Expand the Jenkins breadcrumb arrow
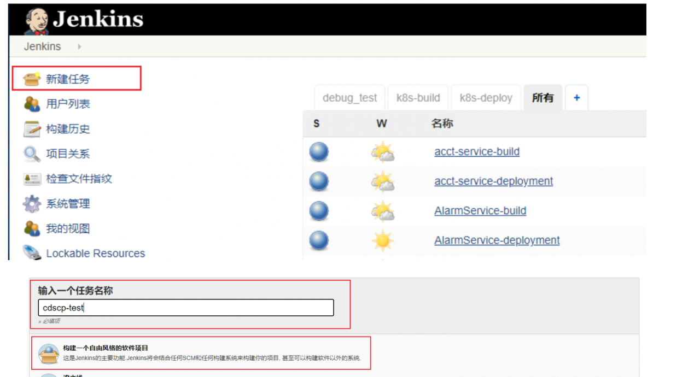 pyautogui.click(x=79, y=46)
